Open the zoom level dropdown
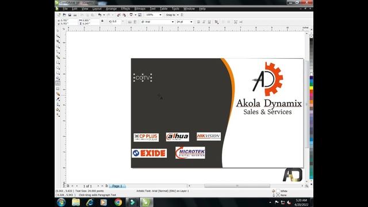Image resolution: width=368 pixels, height=207 pixels. (x=160, y=15)
